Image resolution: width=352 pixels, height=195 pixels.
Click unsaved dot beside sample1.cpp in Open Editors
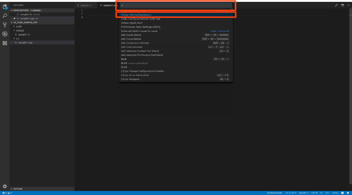pos(14,19)
